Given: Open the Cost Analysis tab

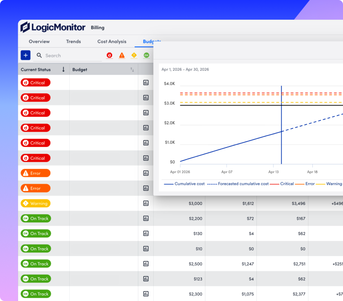Looking at the screenshot, I should 112,41.
